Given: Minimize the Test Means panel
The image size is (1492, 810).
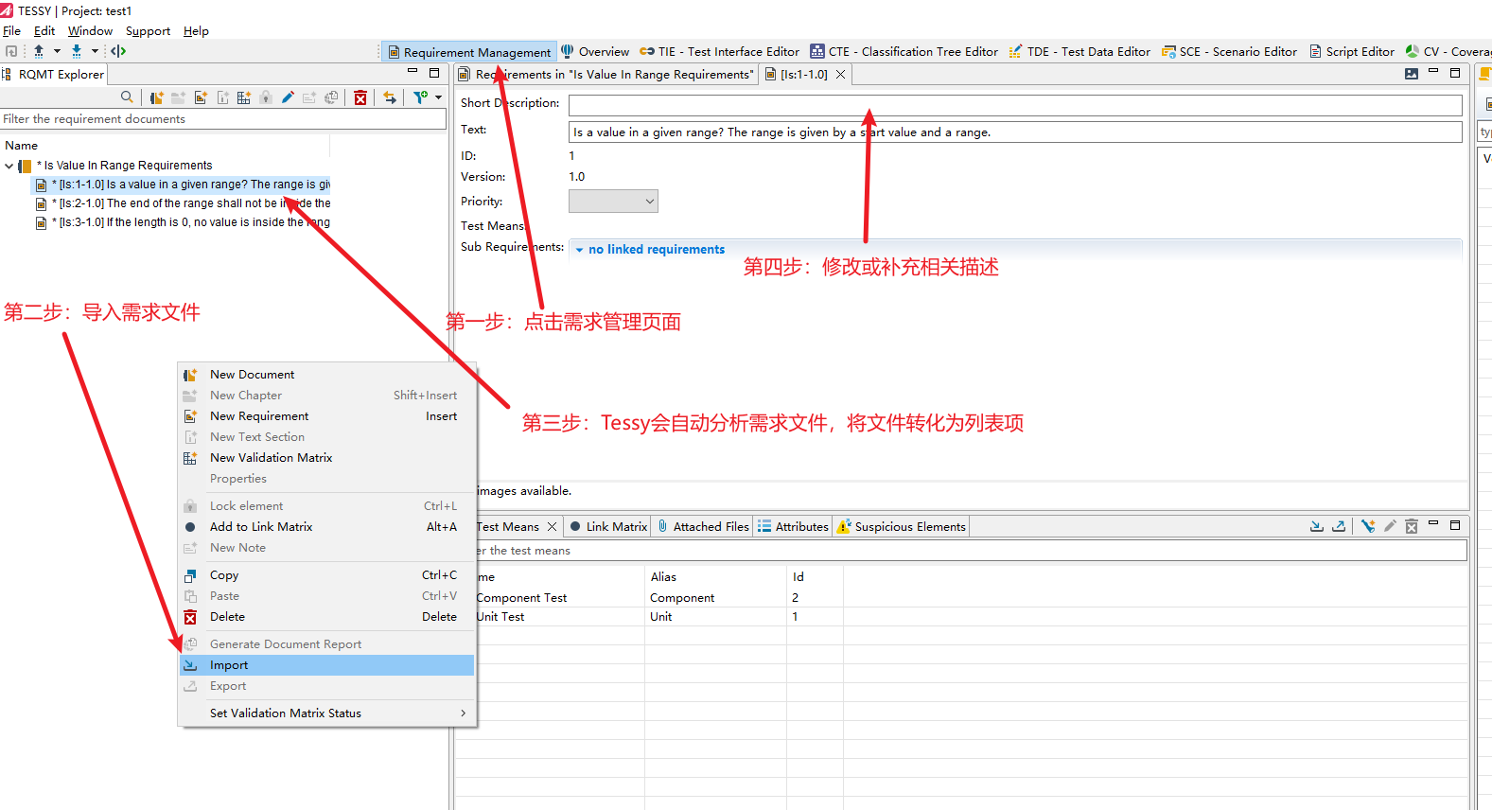Looking at the screenshot, I should tap(1433, 524).
